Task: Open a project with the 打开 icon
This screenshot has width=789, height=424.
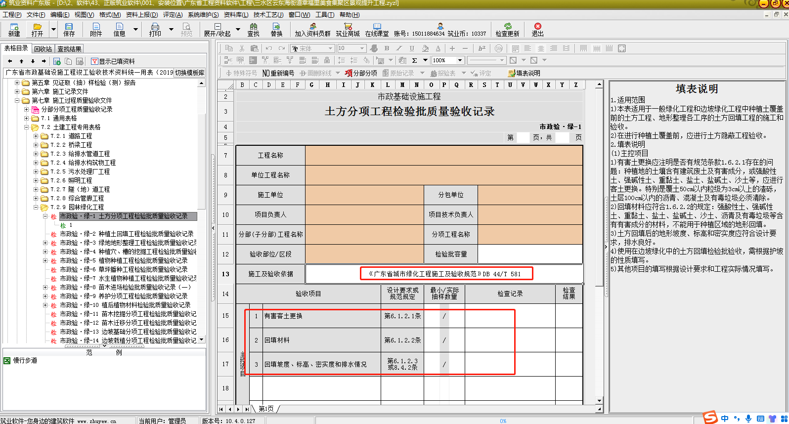Action: [x=37, y=30]
